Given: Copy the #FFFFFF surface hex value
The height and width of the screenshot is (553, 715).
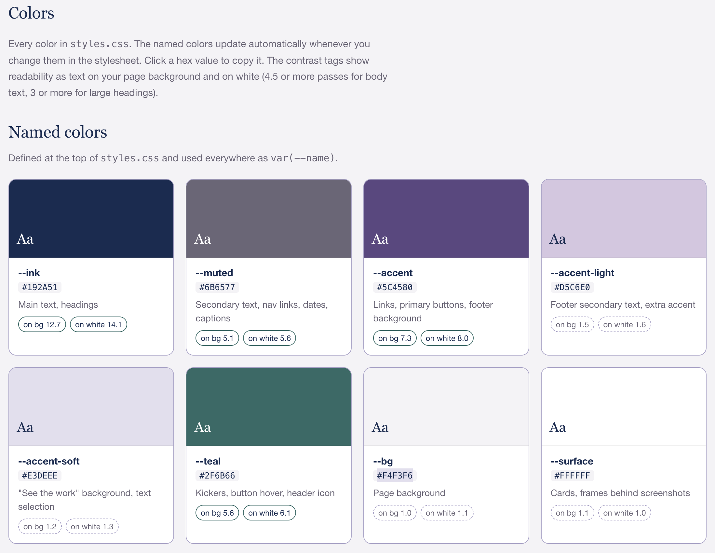Looking at the screenshot, I should 572,475.
